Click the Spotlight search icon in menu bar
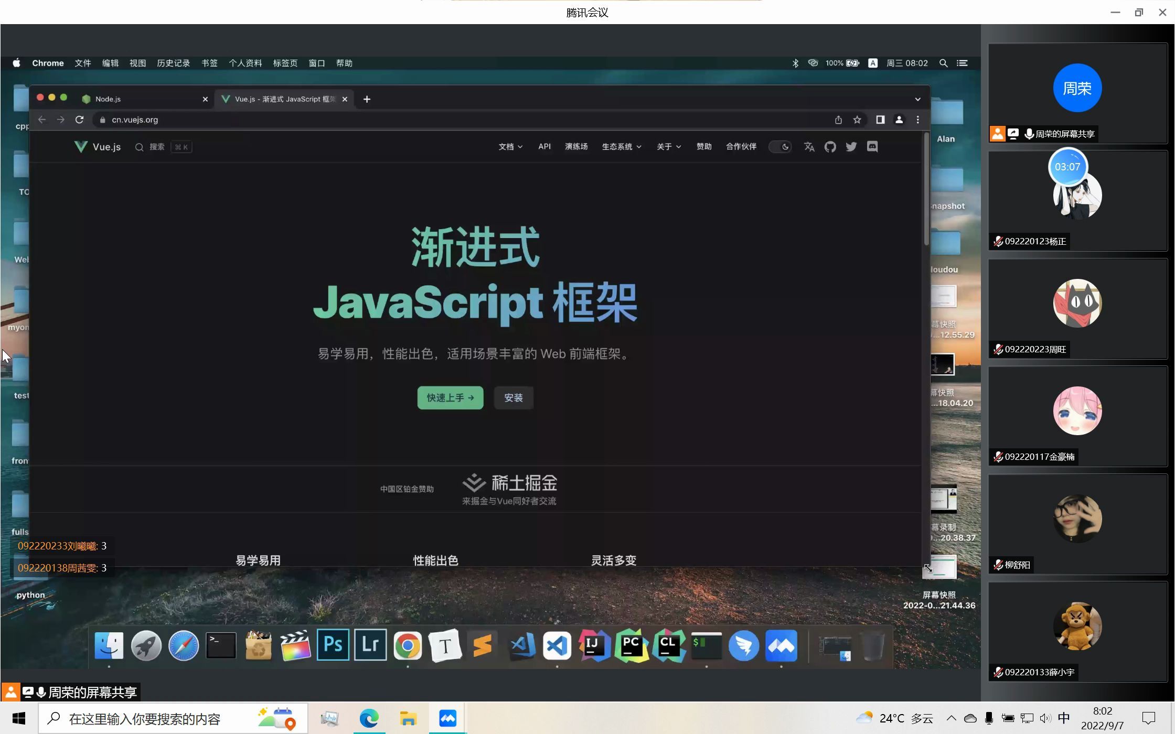Screen dimensions: 1175x734 pos(943,63)
